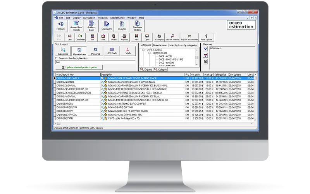
Task: Open the Maintenance menu
Action: pyautogui.click(x=117, y=18)
